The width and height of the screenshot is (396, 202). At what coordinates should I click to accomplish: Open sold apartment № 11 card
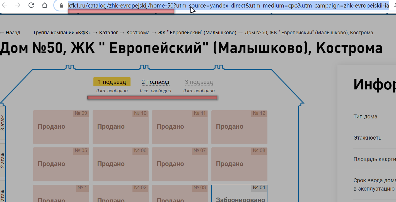pyautogui.click(x=180, y=127)
